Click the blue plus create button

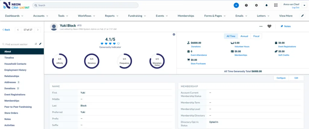pos(236,5)
